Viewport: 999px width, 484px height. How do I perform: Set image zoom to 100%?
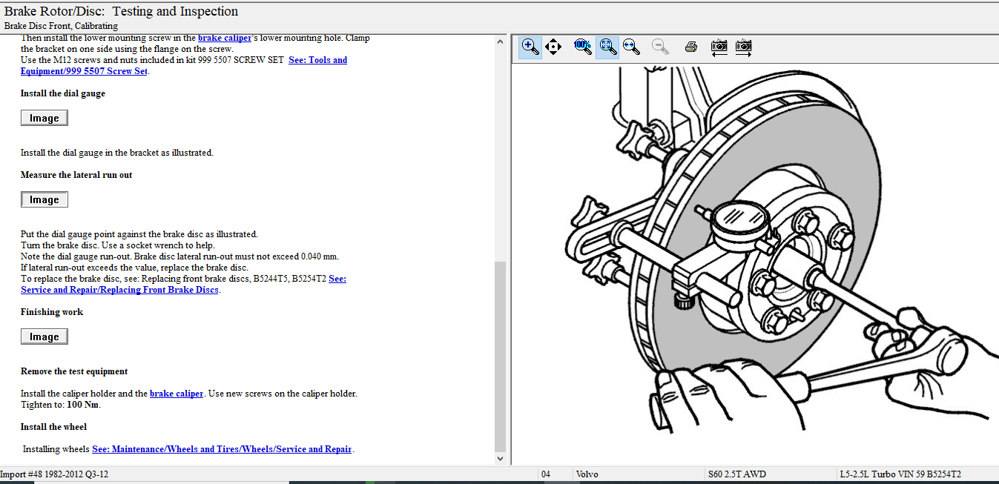pos(582,47)
